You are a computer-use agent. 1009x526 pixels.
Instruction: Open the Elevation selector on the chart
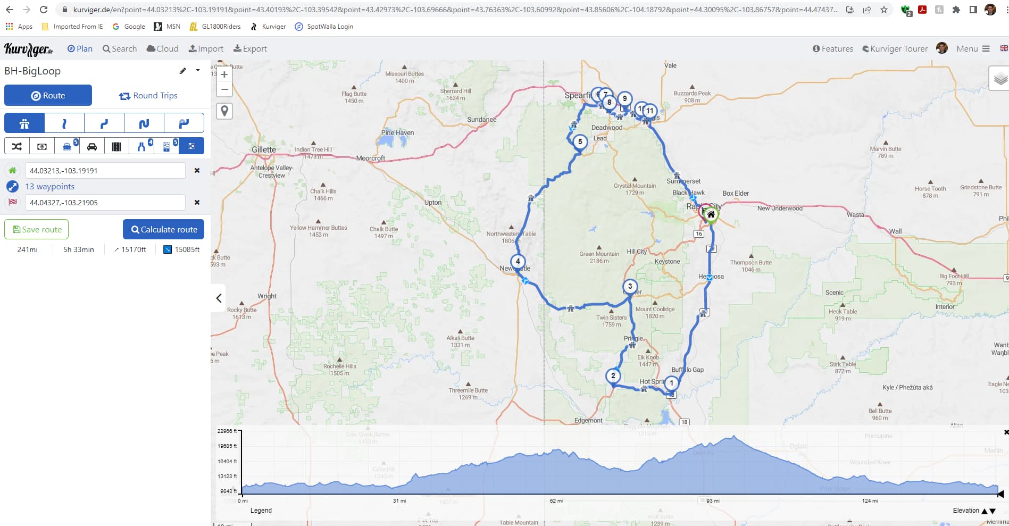(972, 511)
